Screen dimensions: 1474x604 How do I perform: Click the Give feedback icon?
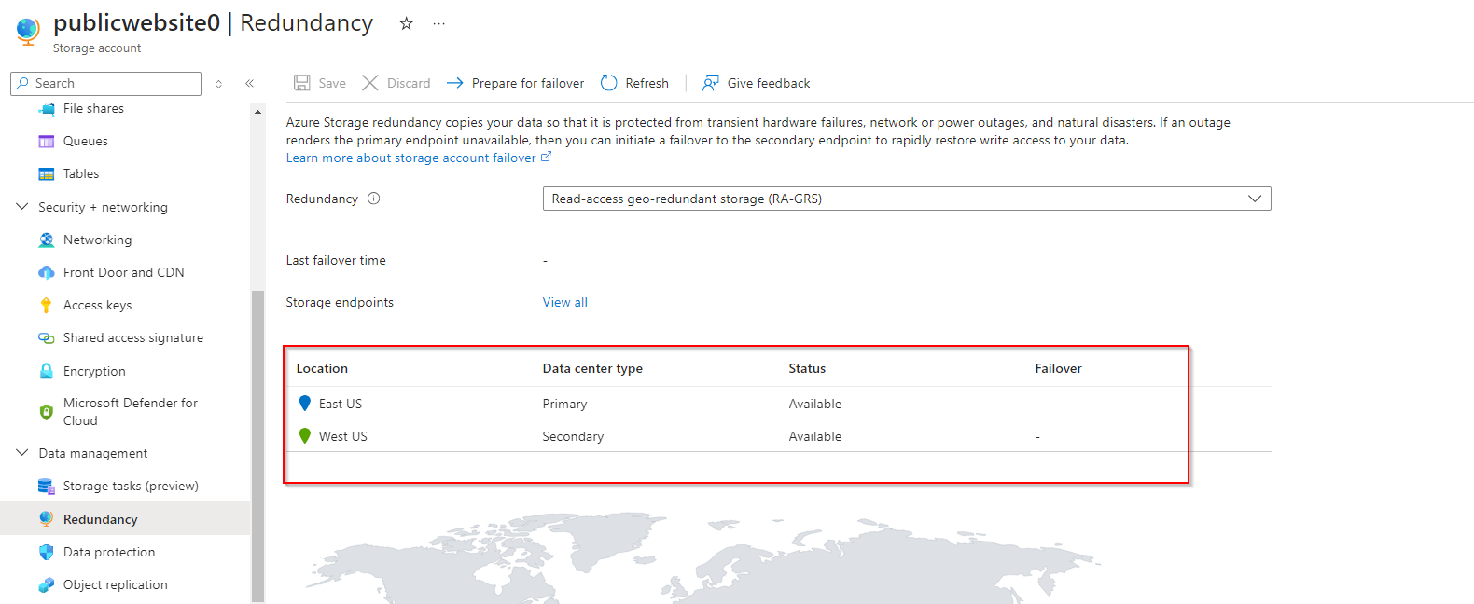pos(711,83)
